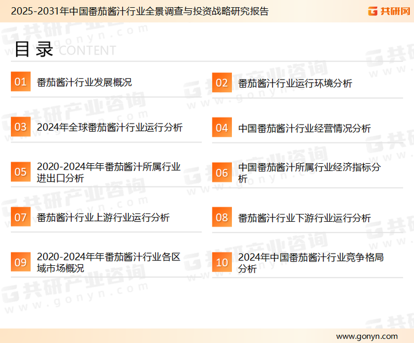Open 中国番茄酱汁行业经营情况分析 chapter

click(304, 128)
